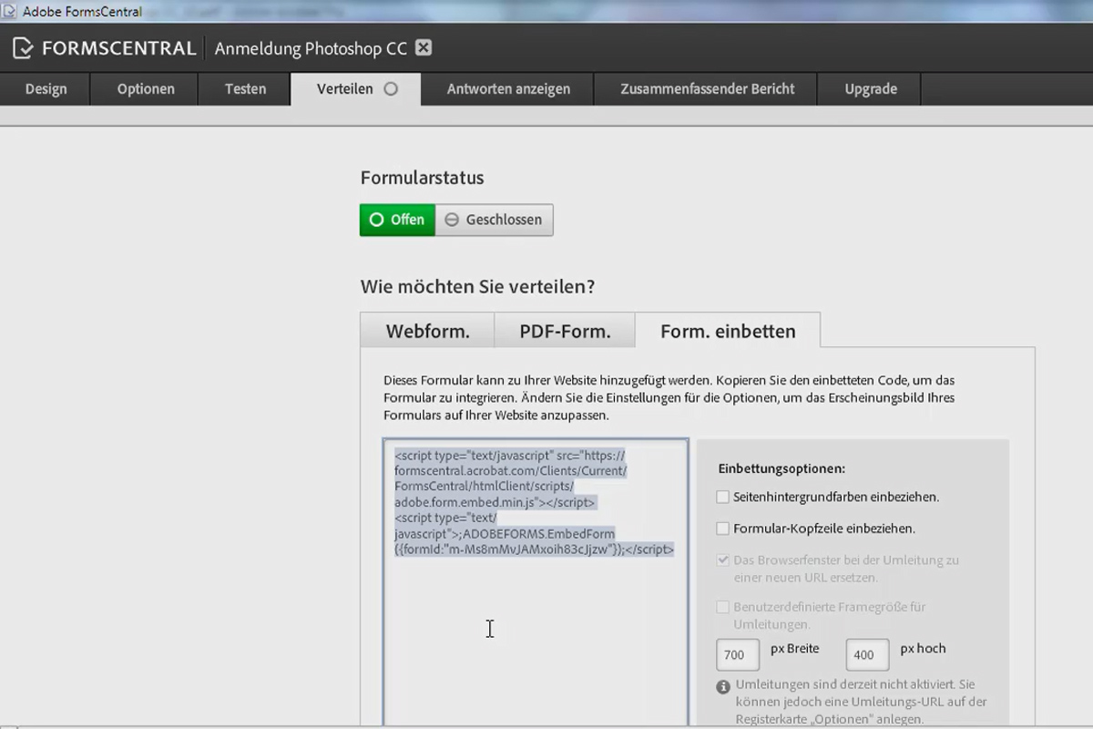Enable Formular-Kopfzeile einbeziehen checkbox

click(x=723, y=529)
